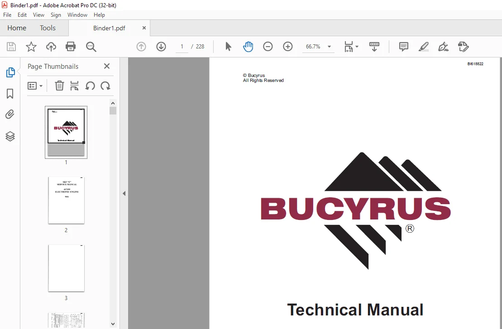Open Find text magnifier icon
The image size is (502, 329).
pos(91,47)
